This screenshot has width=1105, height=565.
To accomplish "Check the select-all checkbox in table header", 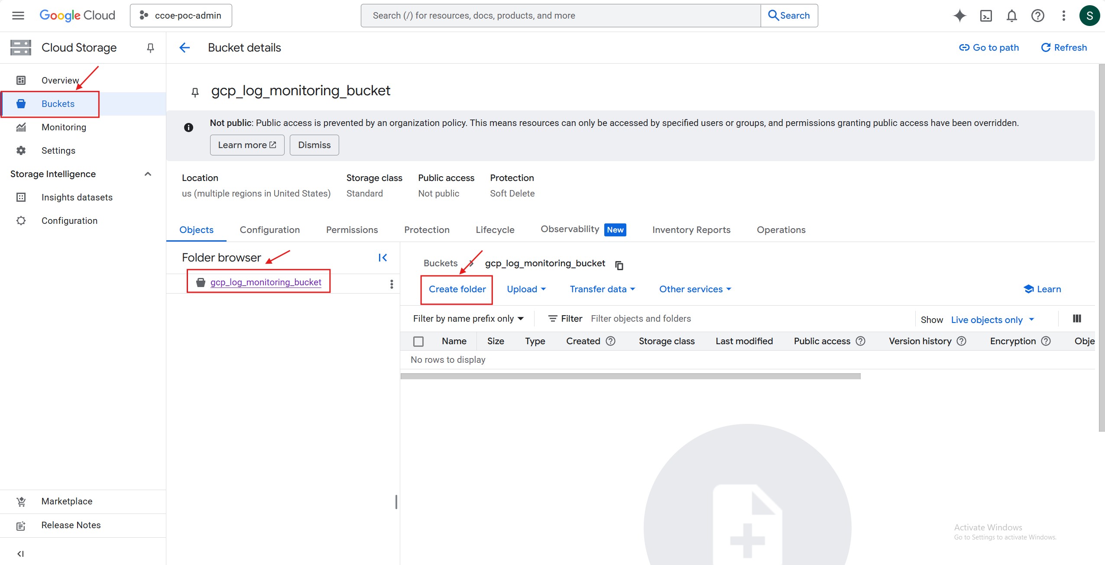I will point(418,341).
